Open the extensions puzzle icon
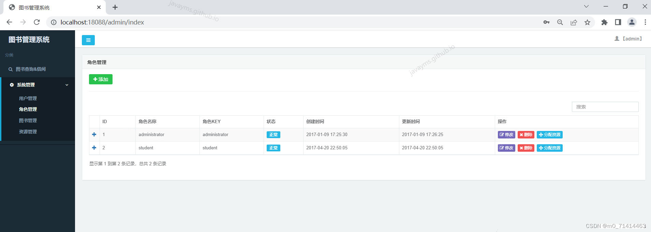The height and width of the screenshot is (232, 651). pyautogui.click(x=604, y=22)
